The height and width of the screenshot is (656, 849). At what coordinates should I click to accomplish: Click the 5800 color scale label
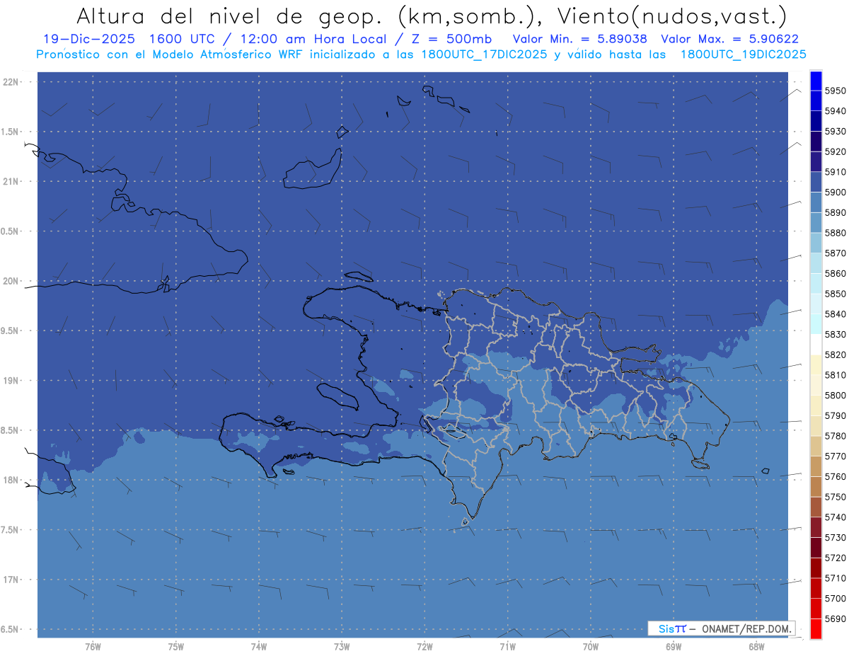(x=835, y=395)
